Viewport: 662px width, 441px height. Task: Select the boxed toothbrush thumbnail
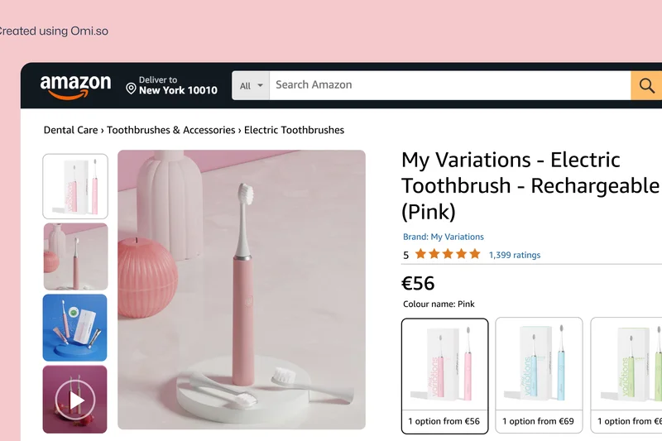(x=75, y=185)
